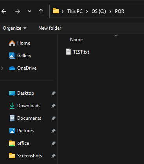This screenshot has height=164, width=144.
Task: Open the office pinned folder
Action: pyautogui.click(x=23, y=143)
